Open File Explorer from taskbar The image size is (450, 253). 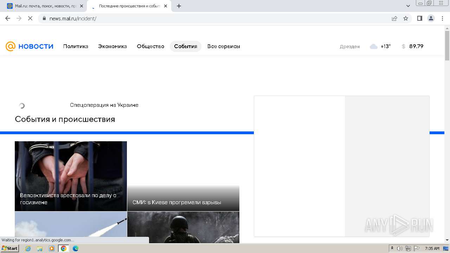(40, 248)
